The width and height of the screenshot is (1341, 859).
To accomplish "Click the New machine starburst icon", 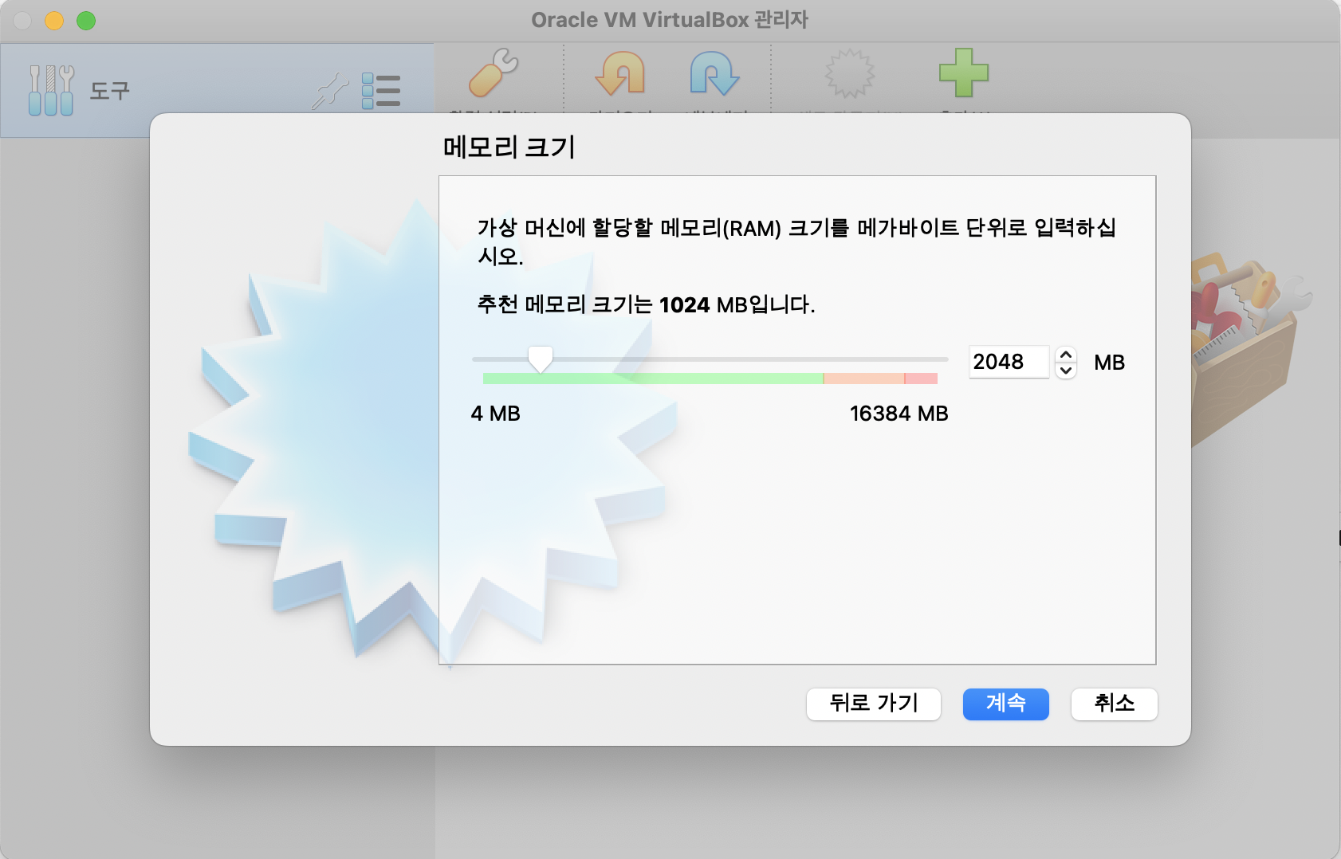I will coord(849,73).
